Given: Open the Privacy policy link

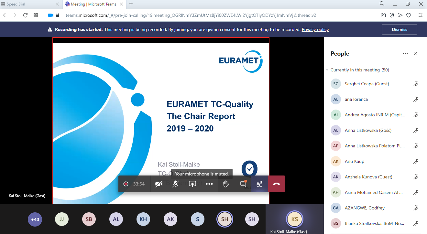Looking at the screenshot, I should [315, 29].
